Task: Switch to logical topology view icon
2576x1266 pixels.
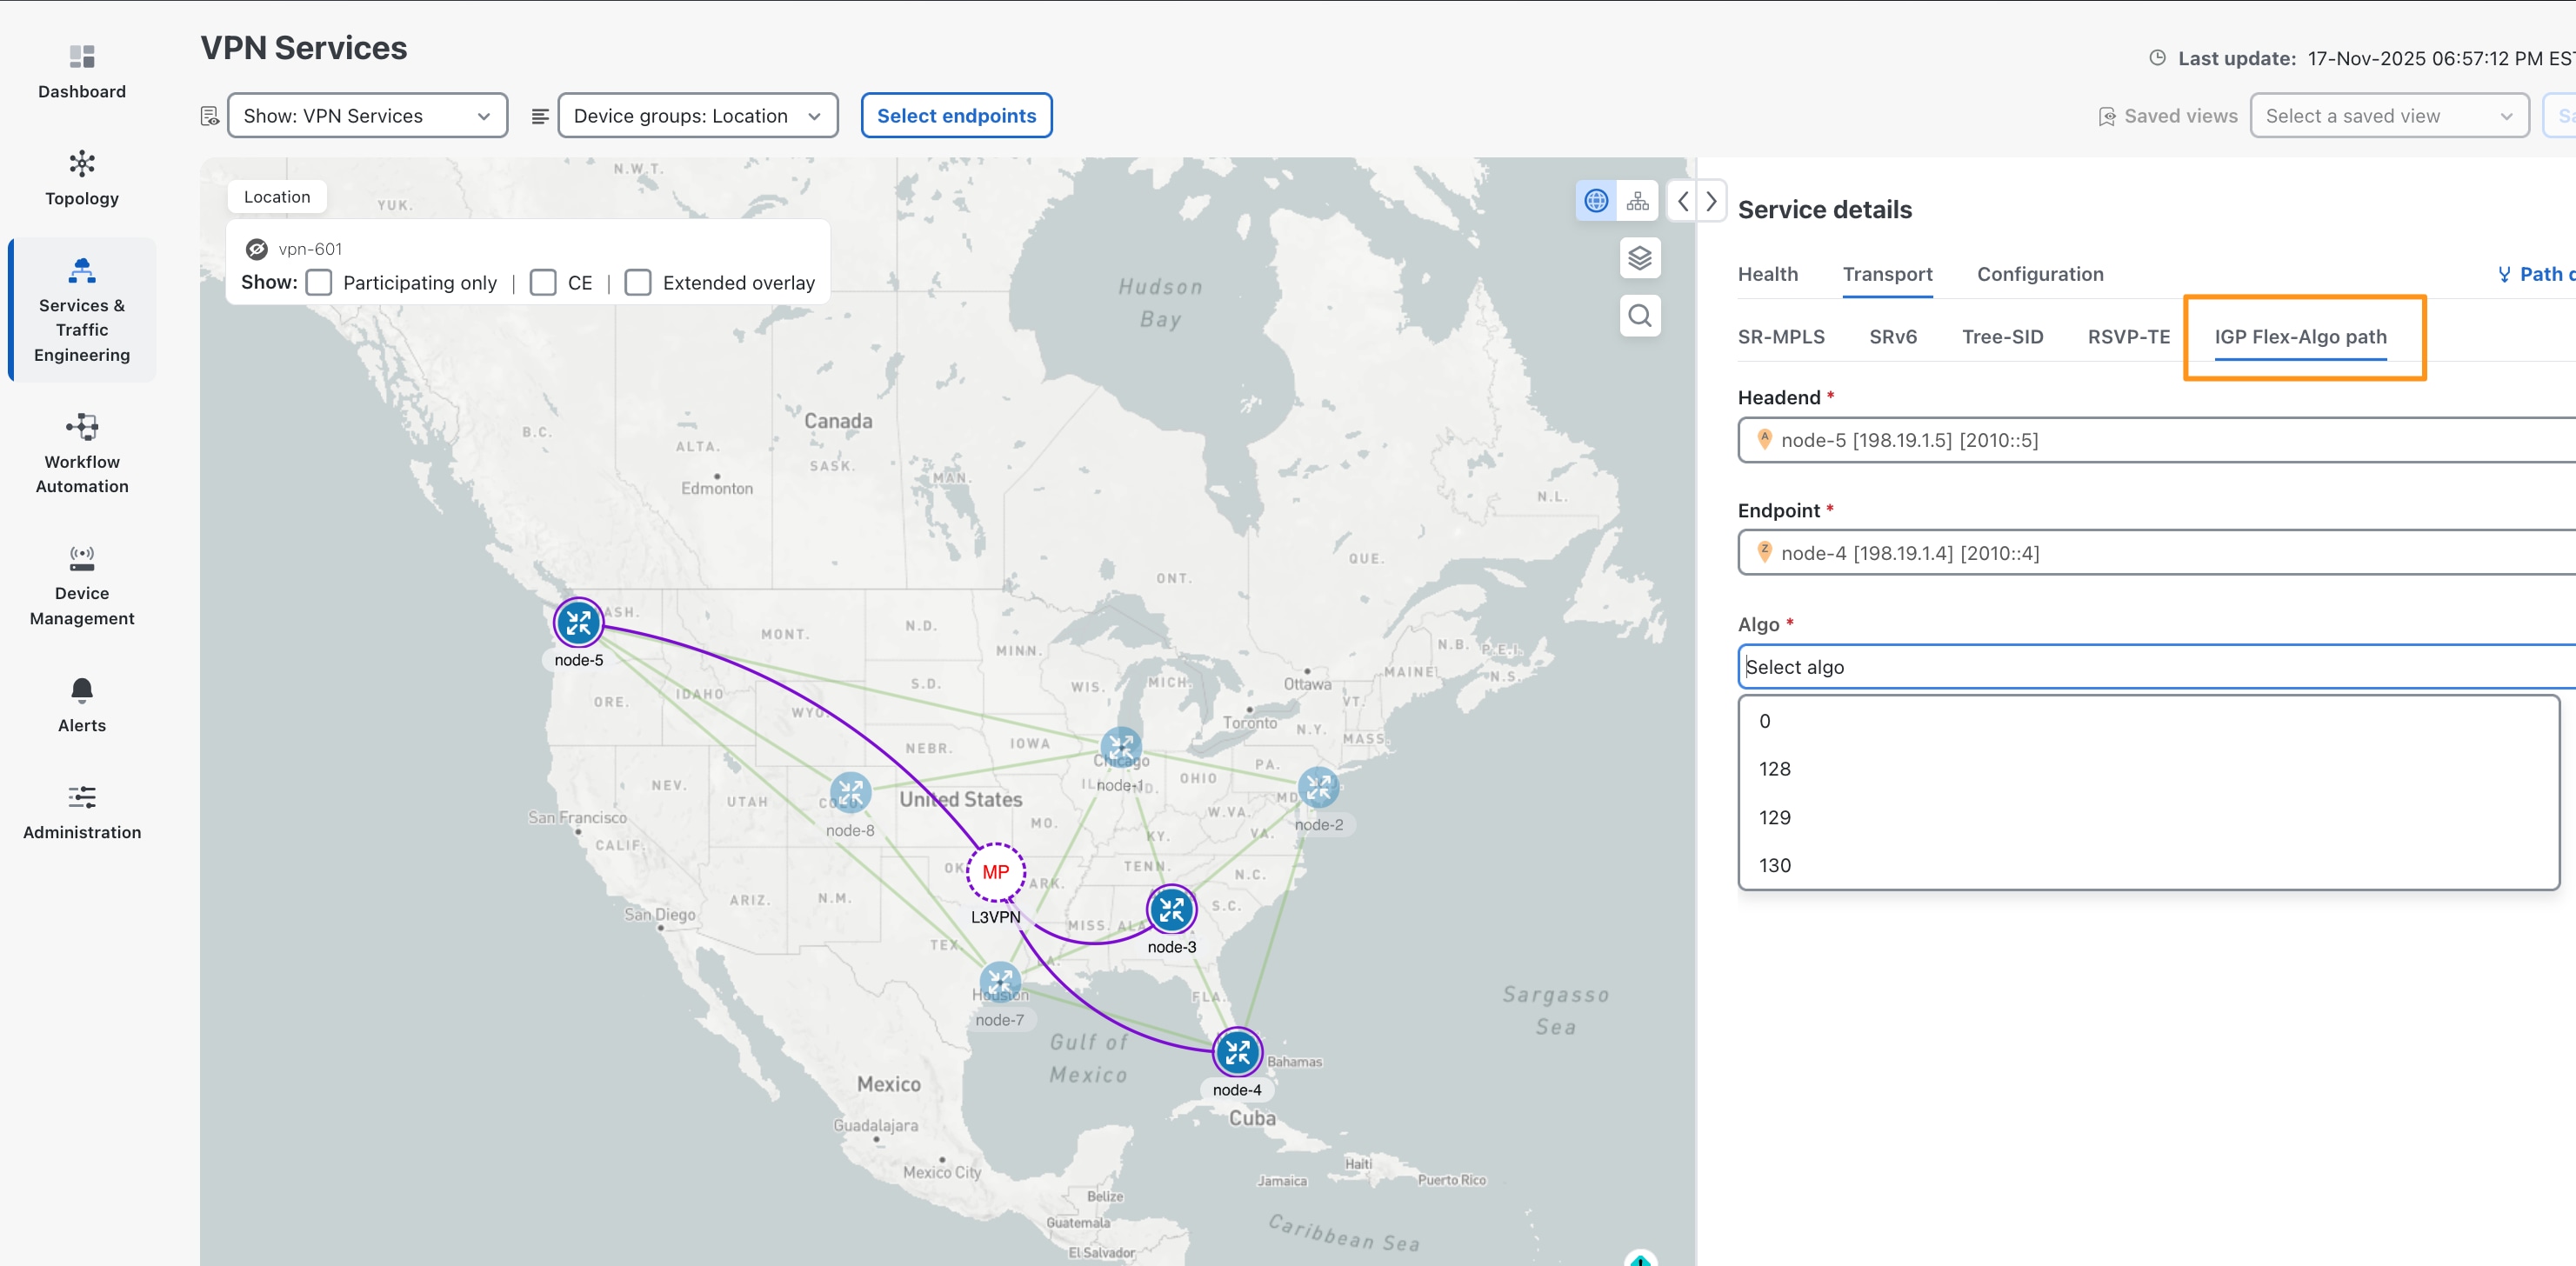Action: [x=1637, y=201]
